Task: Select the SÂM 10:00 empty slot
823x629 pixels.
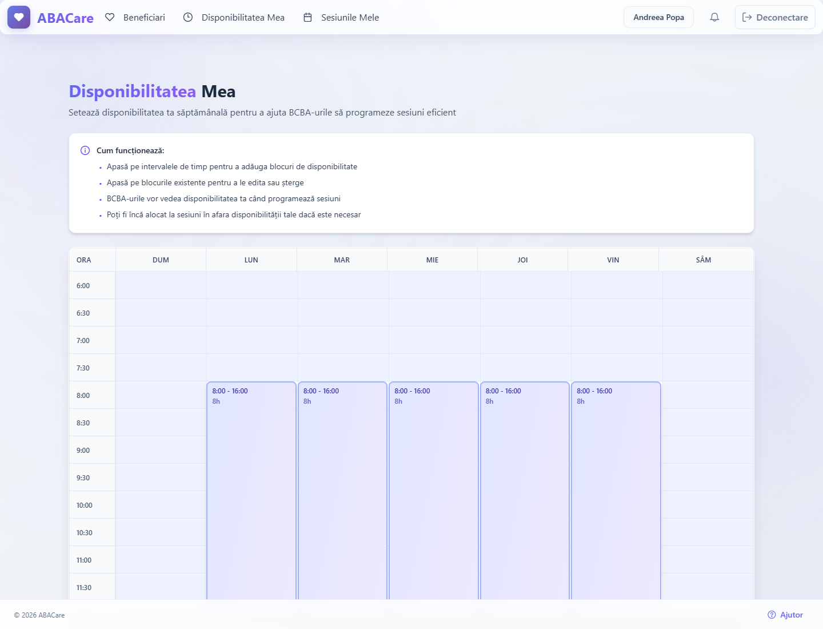Action: tap(708, 505)
